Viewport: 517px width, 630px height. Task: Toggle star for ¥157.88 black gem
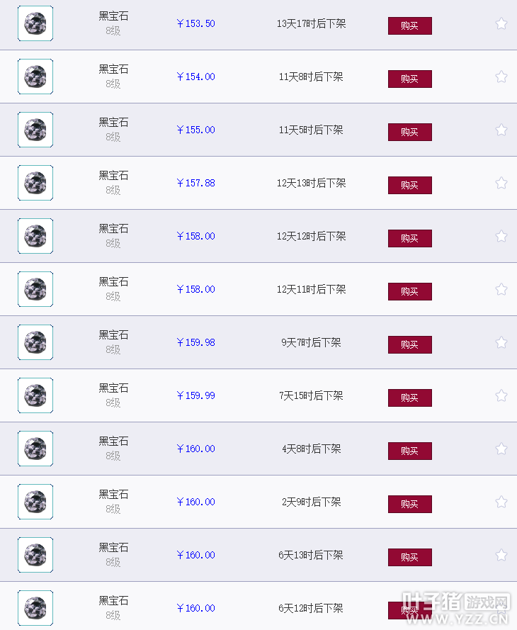click(x=501, y=184)
